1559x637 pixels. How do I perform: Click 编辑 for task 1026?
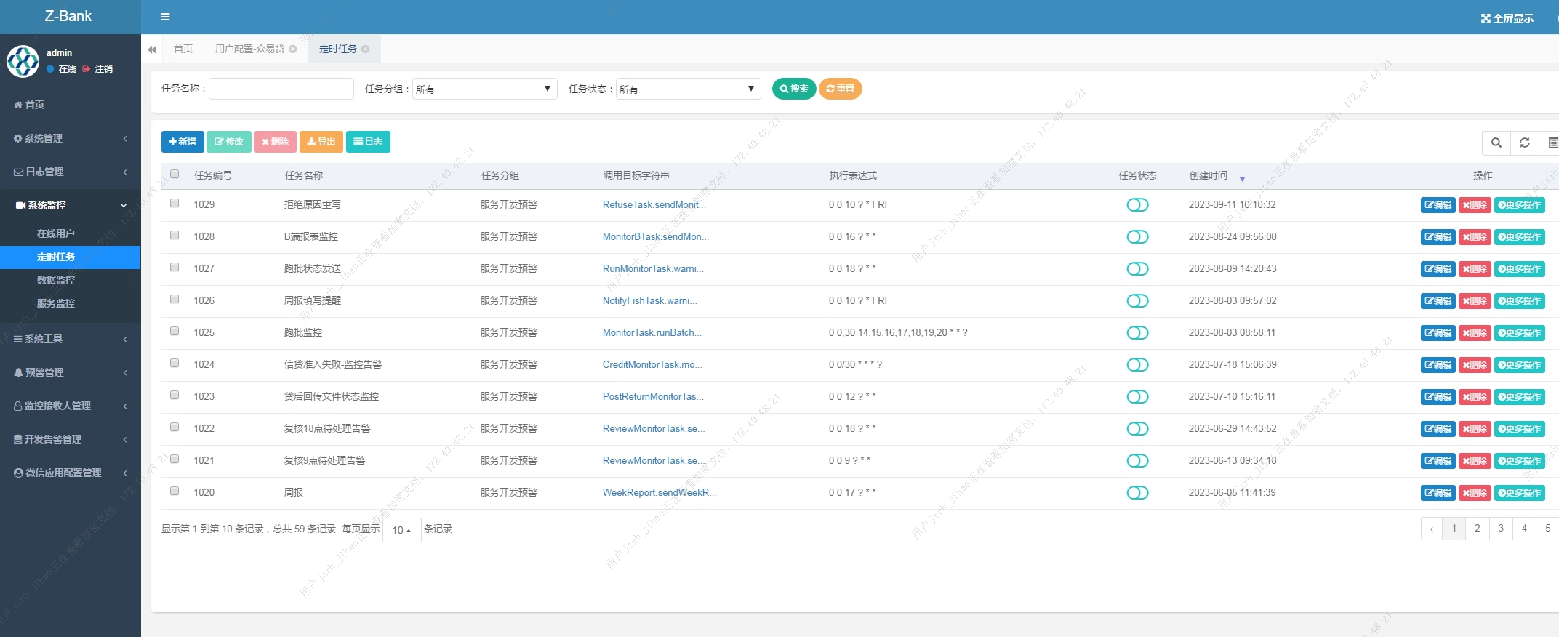pos(1438,301)
